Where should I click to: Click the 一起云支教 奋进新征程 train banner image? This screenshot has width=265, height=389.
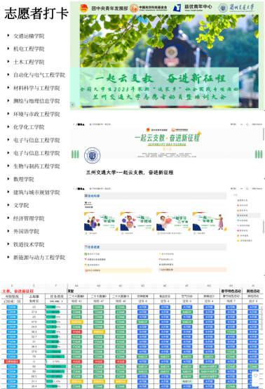[169, 61]
